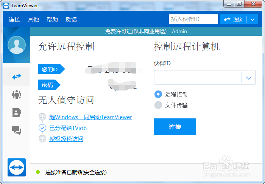265x184 pixels.
Task: Click the TeamViewer logo at sidebar bottom
Action: point(17,167)
